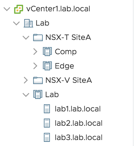Image resolution: width=134 pixels, height=146 pixels.
Task: Collapse the Lab datacenter node
Action: click(x=16, y=23)
